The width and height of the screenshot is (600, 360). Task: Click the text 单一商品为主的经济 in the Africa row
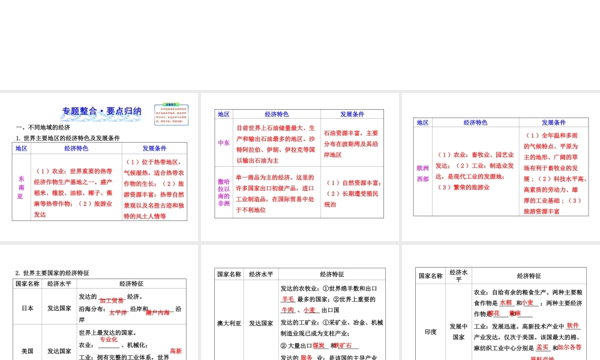pos(263,178)
